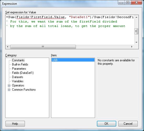Click the vertical scrollbar up arrow
This screenshot has height=131, width=144.
pos(136,17)
